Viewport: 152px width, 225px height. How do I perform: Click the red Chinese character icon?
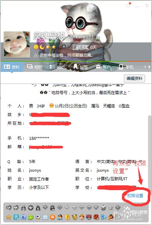pos(96,217)
